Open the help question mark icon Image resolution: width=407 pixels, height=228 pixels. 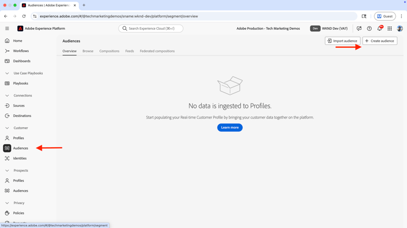tap(369, 29)
